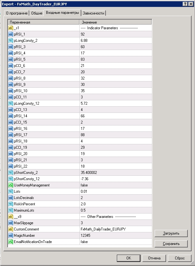Open the Зависимости tab
The width and height of the screenshot is (195, 266).
point(94,13)
